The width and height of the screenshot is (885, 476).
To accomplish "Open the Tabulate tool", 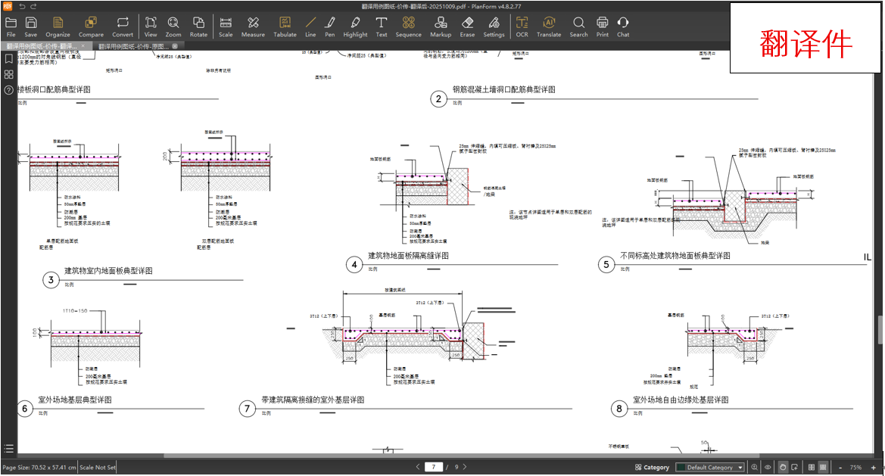I will [x=285, y=26].
